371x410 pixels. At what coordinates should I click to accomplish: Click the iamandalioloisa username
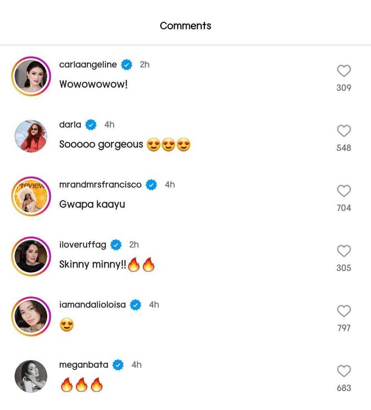(92, 304)
